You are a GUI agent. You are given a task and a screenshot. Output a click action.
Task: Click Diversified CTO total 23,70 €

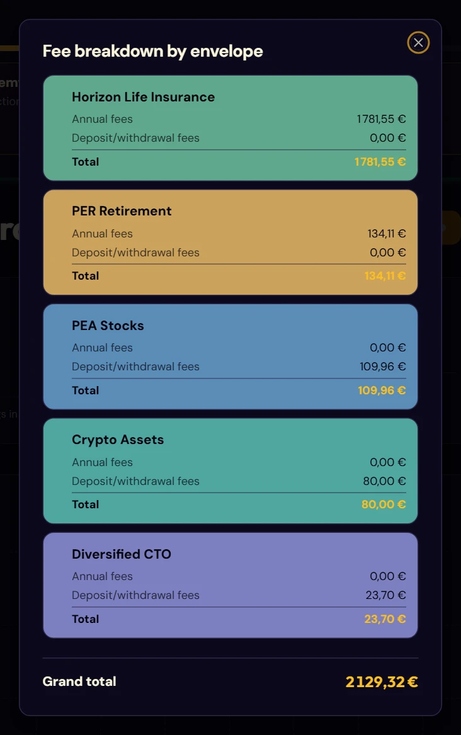tap(385, 618)
